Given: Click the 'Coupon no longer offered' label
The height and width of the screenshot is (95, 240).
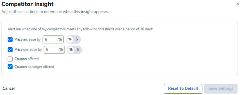Looking at the screenshot, I should (34, 67).
